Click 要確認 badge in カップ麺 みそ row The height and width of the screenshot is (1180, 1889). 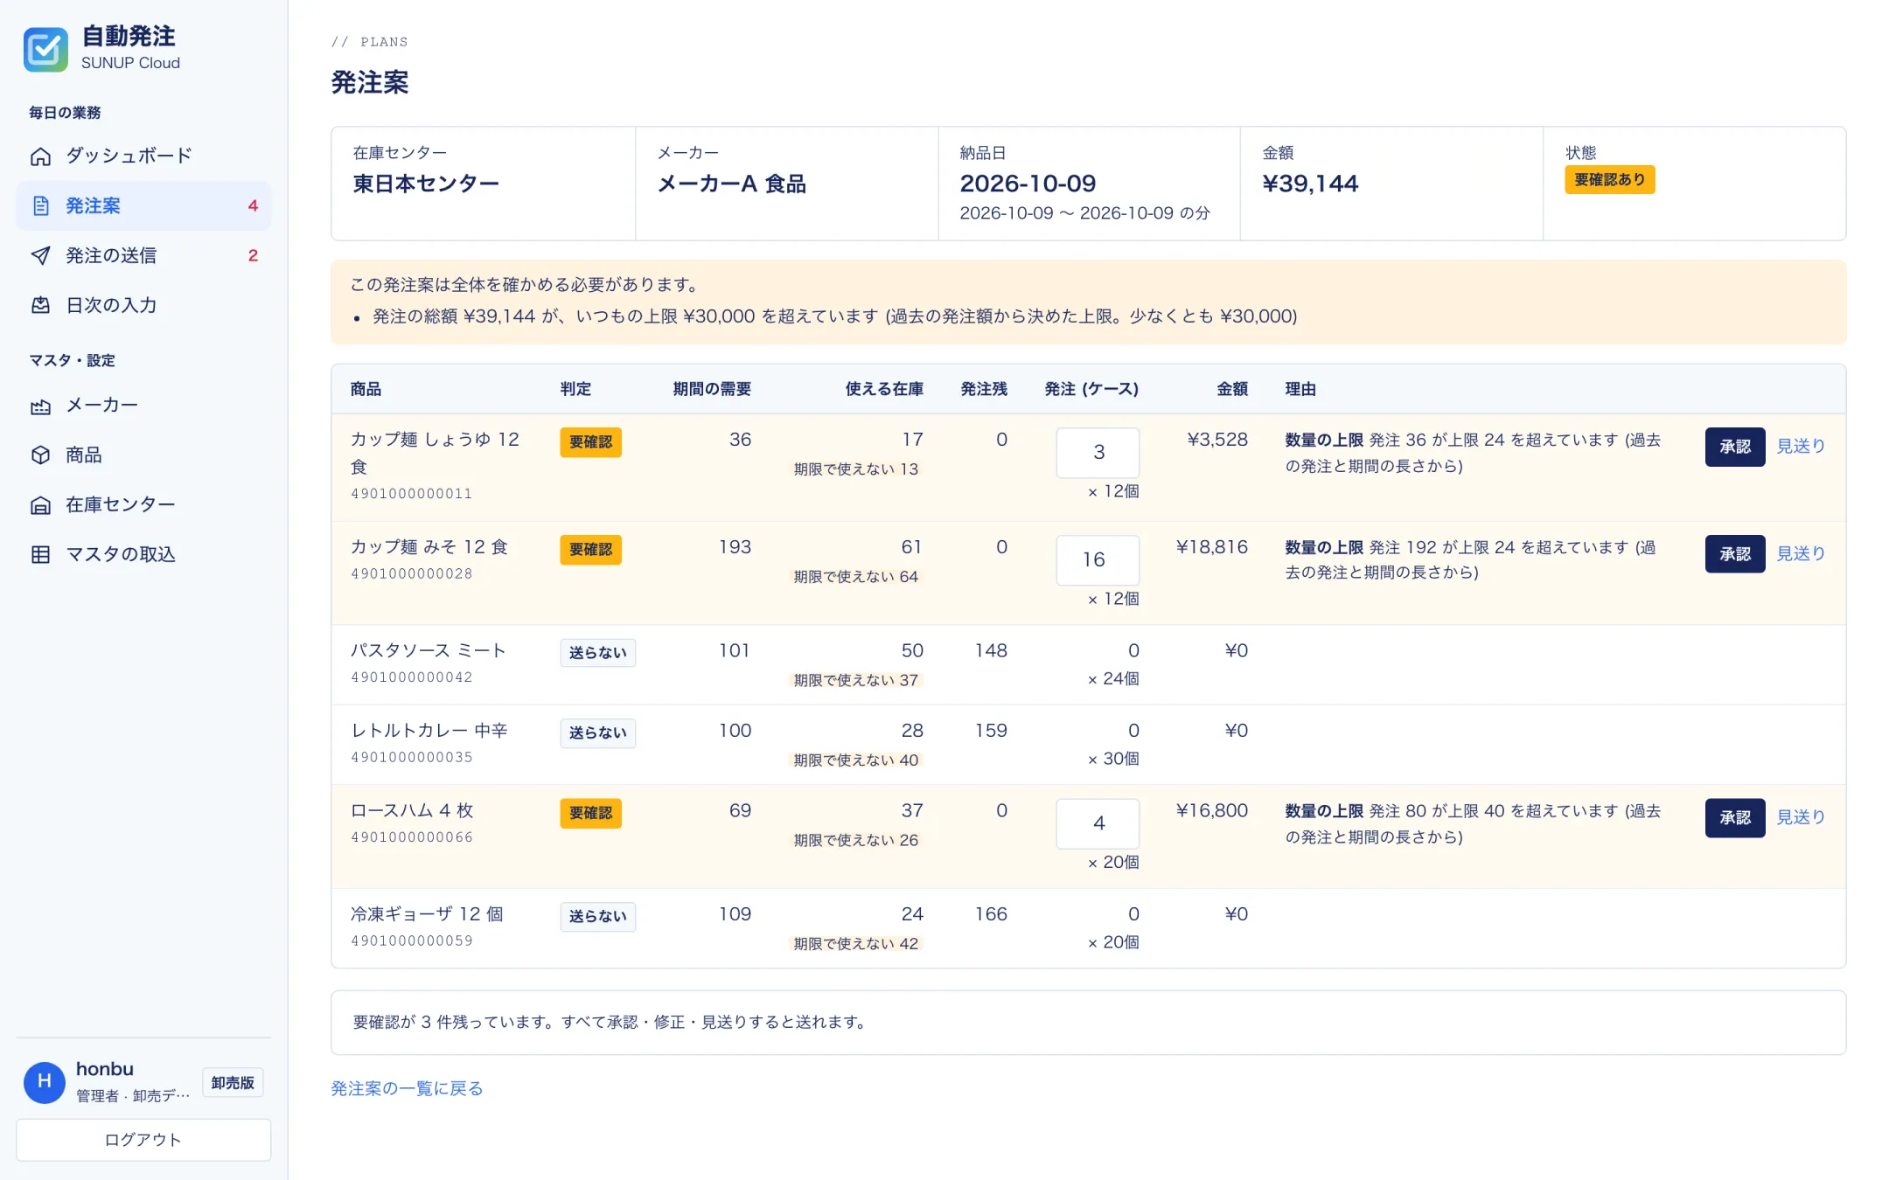[x=590, y=550]
